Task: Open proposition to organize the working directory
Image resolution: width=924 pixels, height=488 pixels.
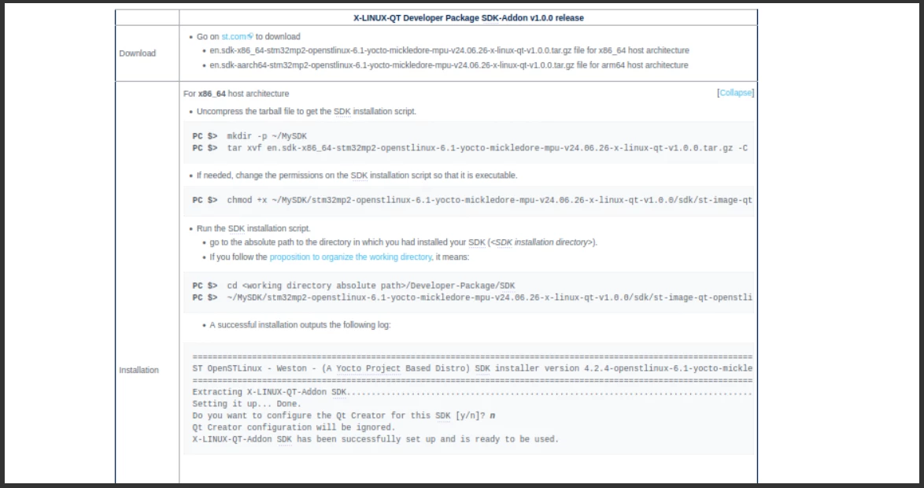Action: [350, 257]
